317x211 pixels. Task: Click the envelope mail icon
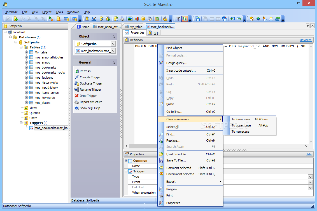271,19
